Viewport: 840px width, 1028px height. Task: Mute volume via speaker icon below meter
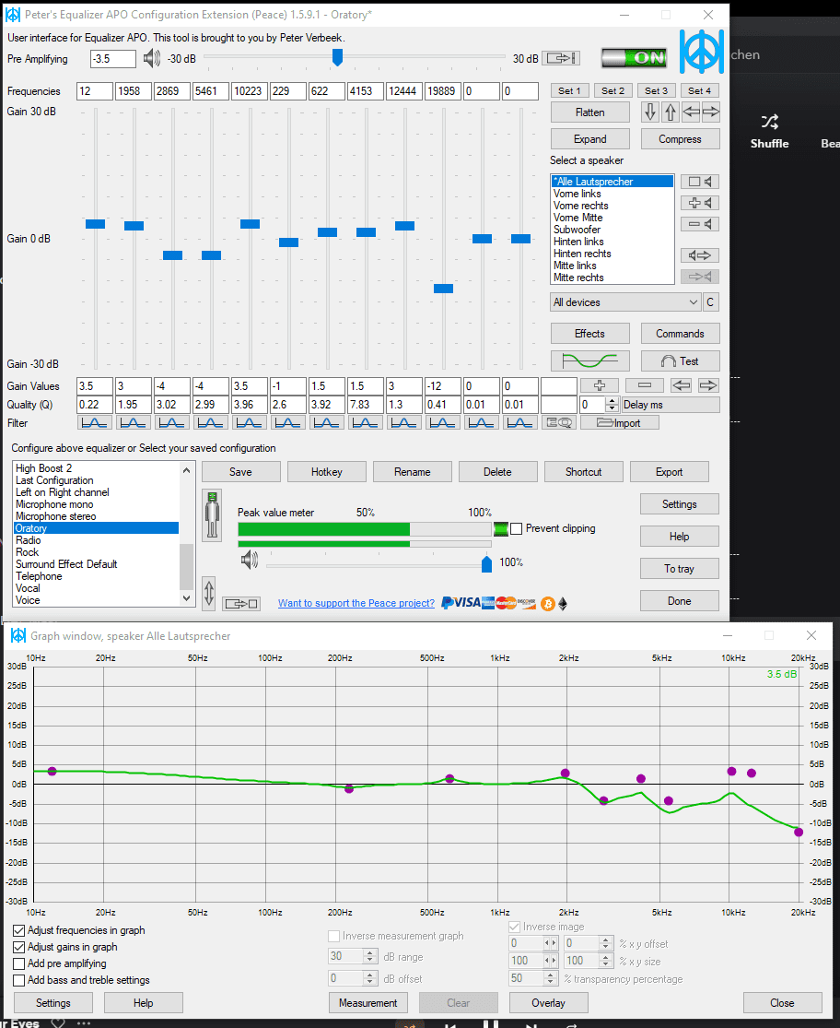250,560
